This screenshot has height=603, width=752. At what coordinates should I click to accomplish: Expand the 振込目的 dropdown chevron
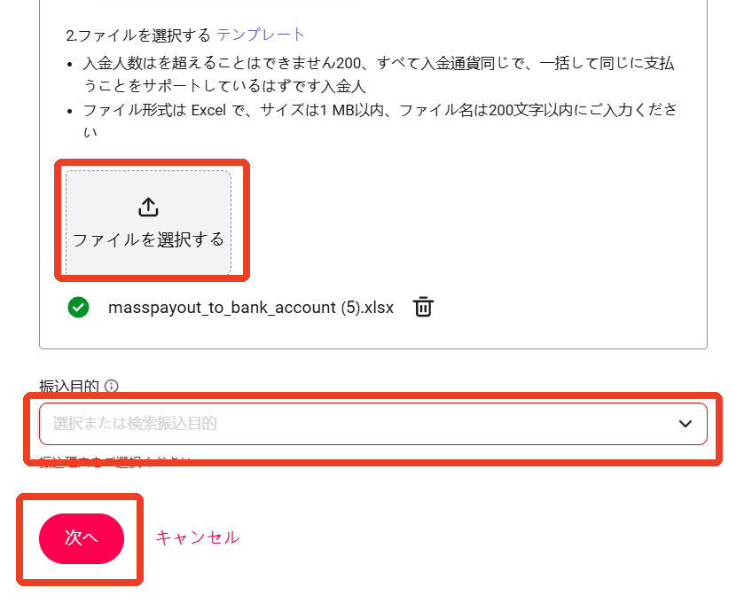pos(685,424)
